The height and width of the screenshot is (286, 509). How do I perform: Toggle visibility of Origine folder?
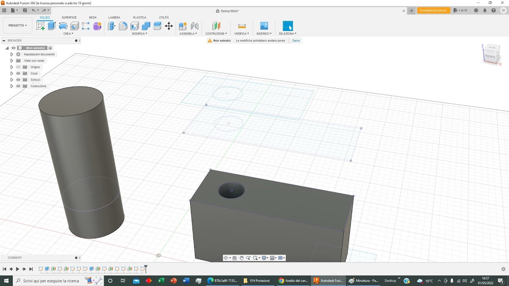tap(18, 67)
